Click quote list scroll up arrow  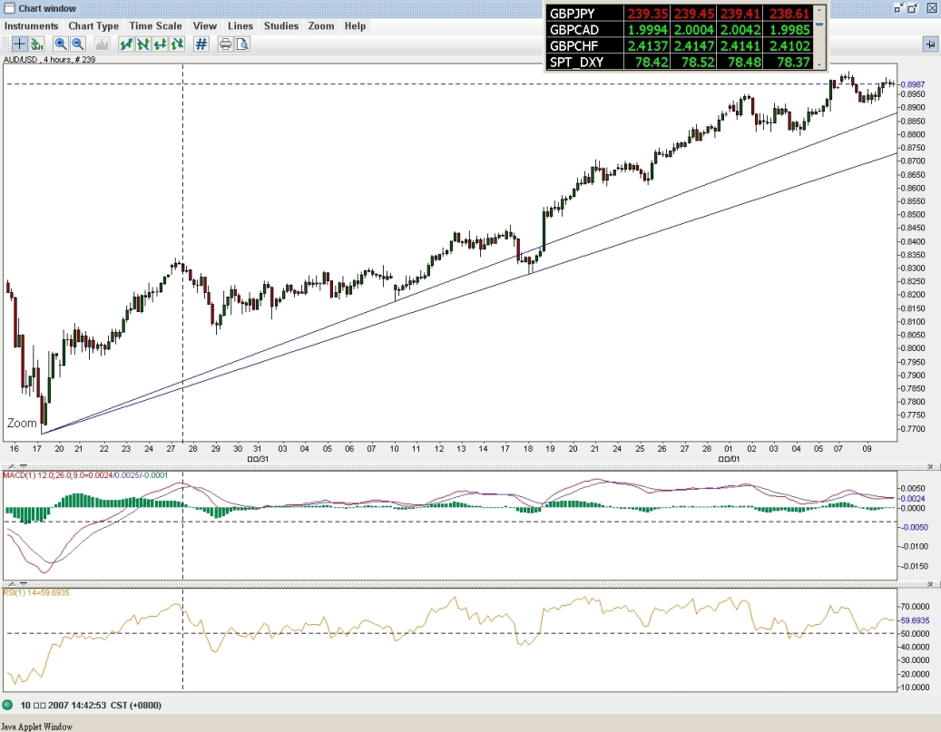(819, 11)
